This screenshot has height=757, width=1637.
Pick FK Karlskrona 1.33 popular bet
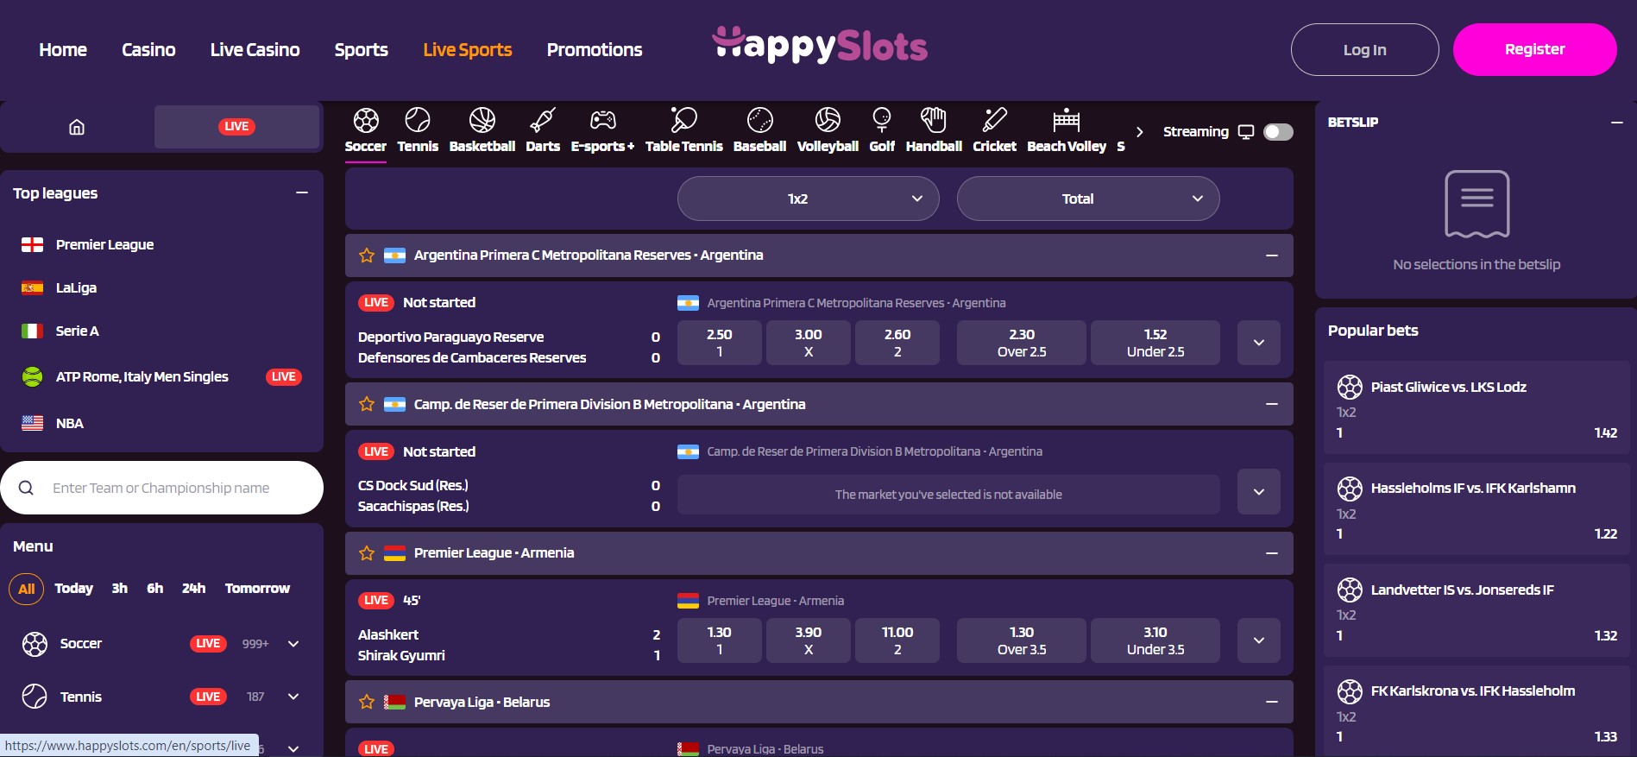[x=1476, y=711]
